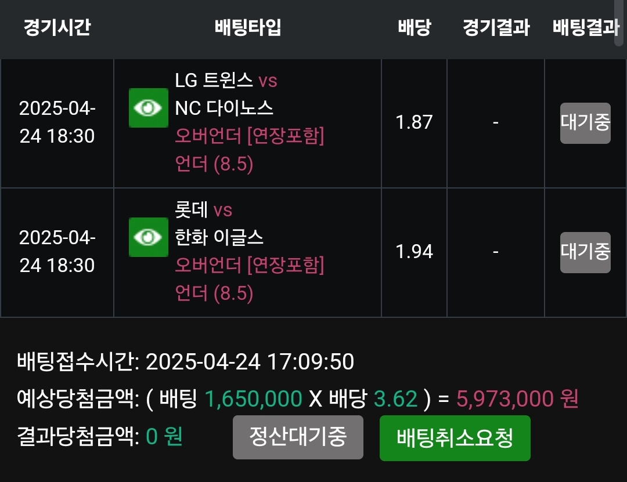627x482 pixels.
Task: Click the 1.94 odds value
Action: [414, 252]
